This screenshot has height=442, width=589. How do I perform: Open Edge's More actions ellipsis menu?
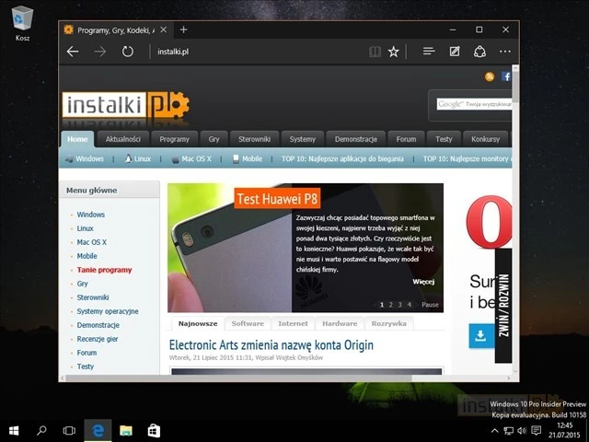pos(504,52)
